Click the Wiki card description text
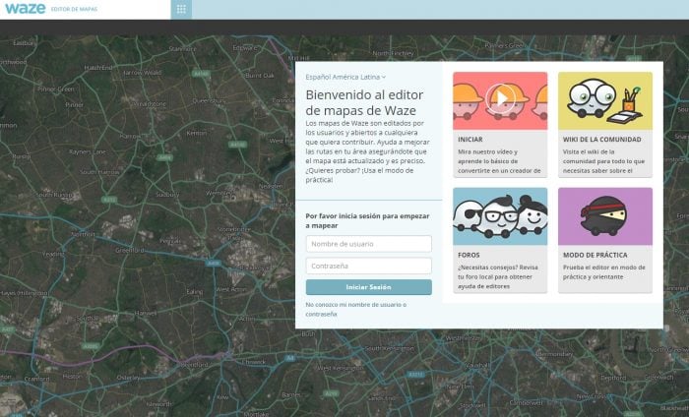 pos(603,161)
